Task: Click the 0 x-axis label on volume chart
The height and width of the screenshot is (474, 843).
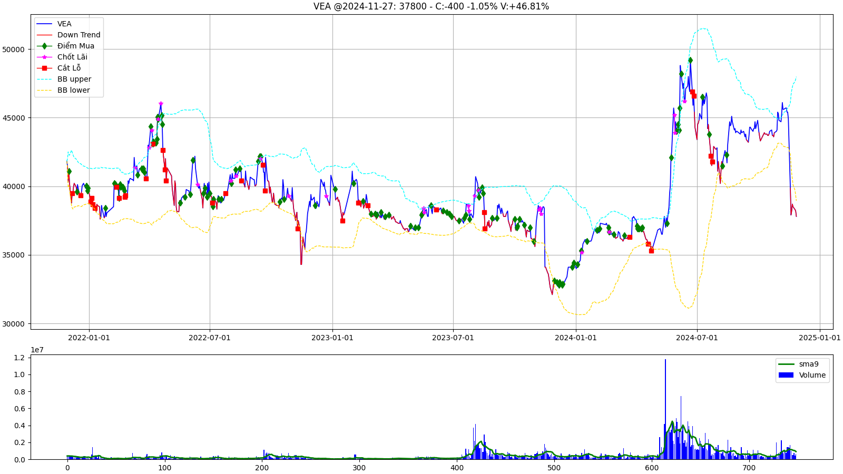Action: pyautogui.click(x=67, y=468)
